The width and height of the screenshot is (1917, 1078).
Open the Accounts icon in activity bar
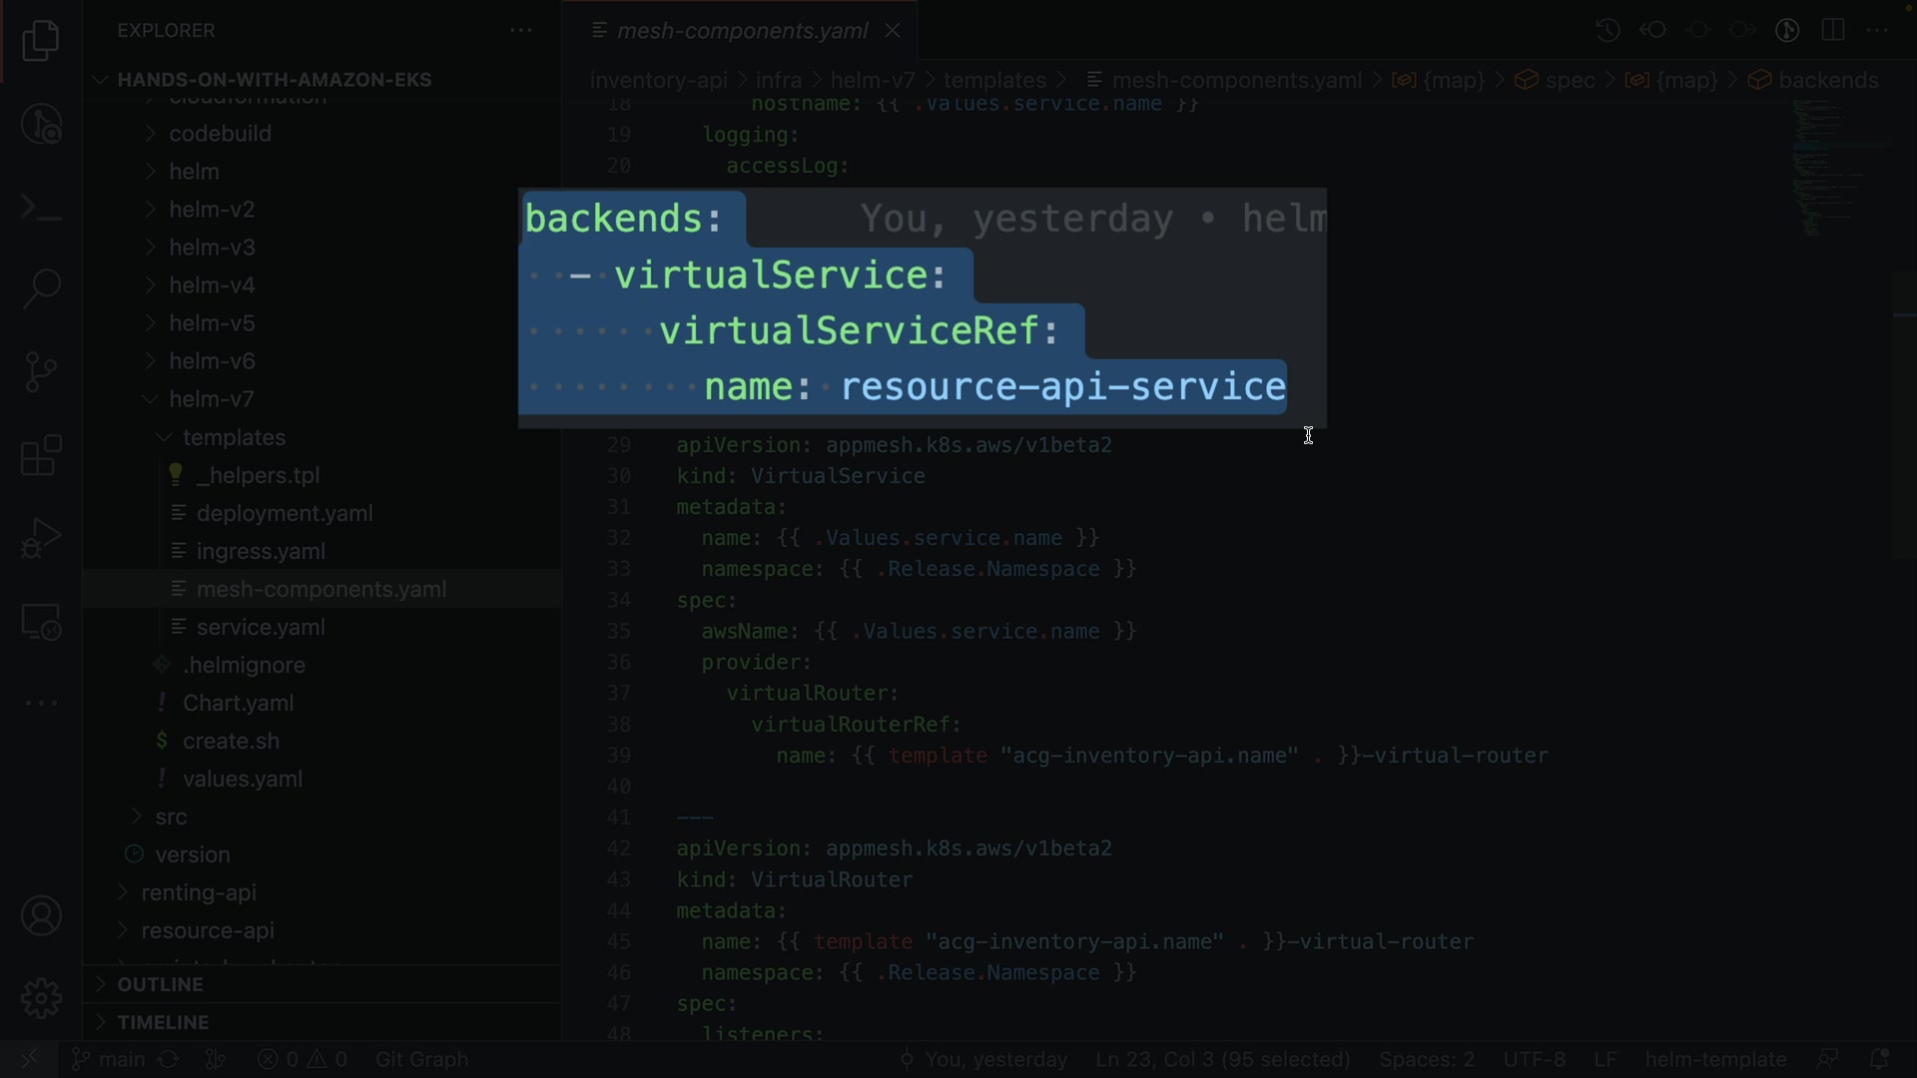click(41, 915)
